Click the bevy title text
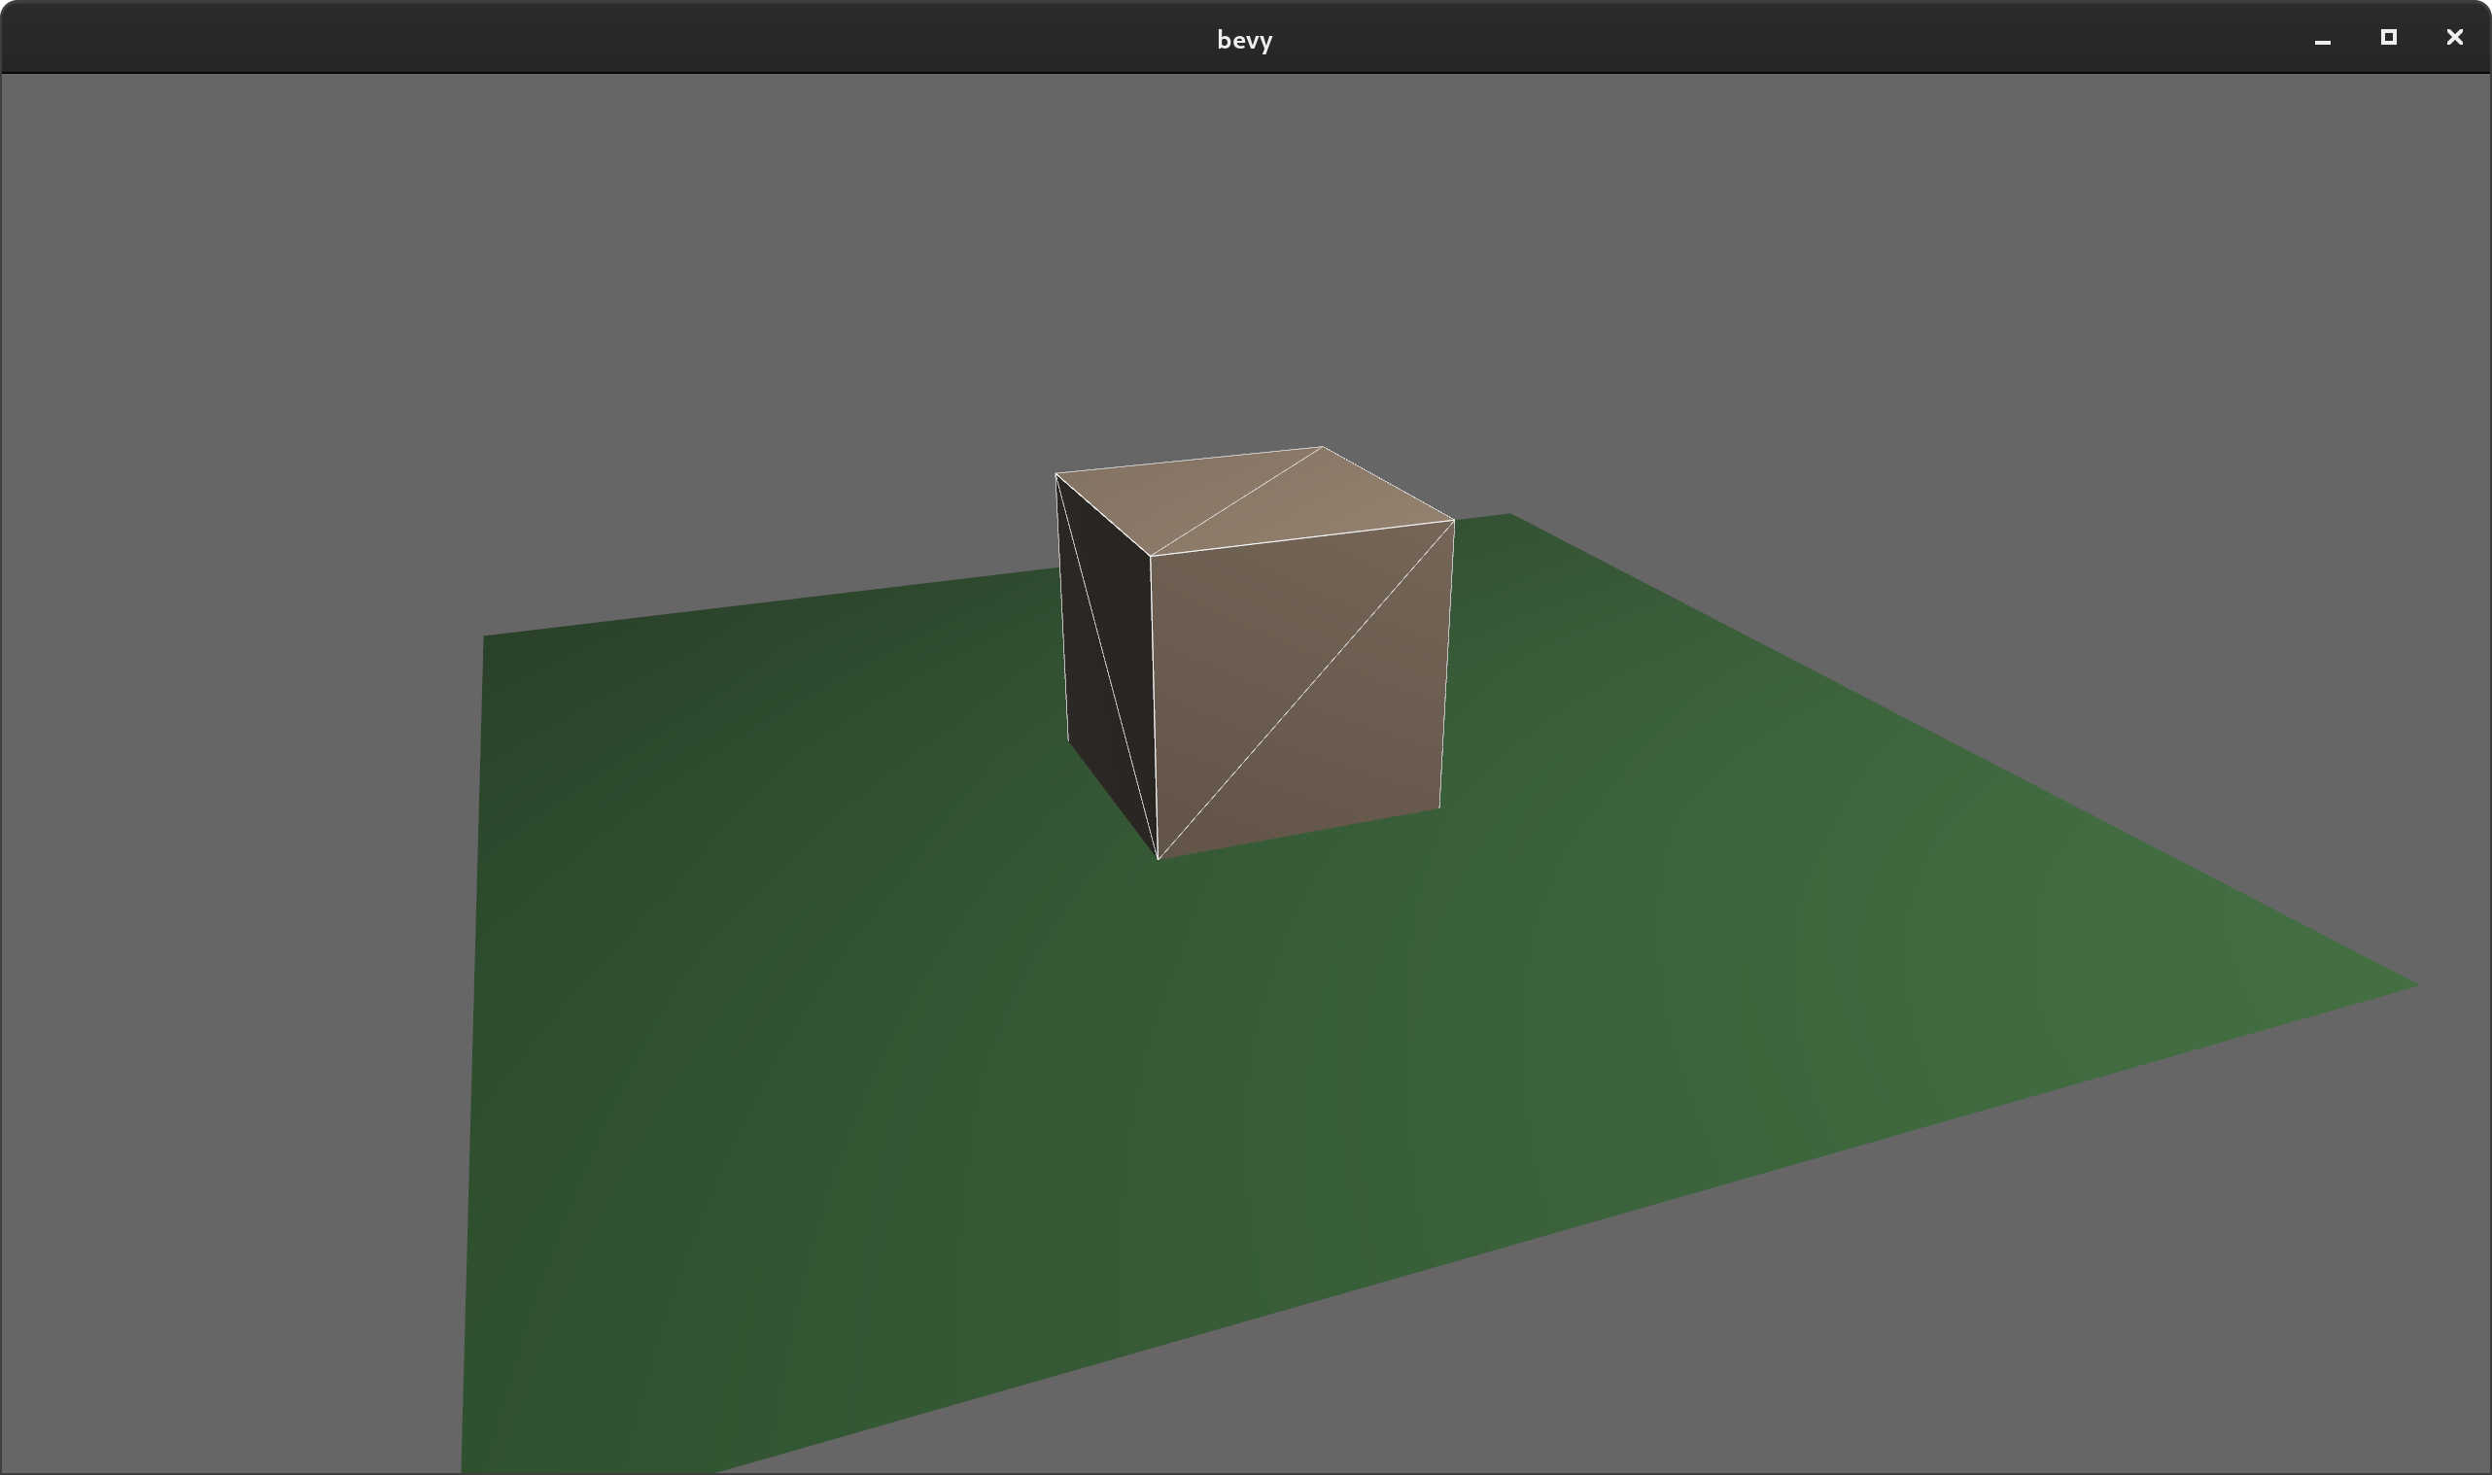Viewport: 2492px width, 1475px height. click(x=1244, y=39)
